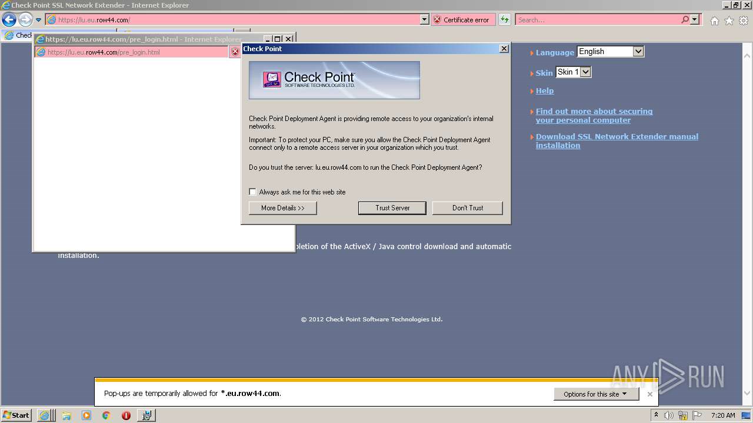Close the Check Point dialog
This screenshot has height=423, width=753.
click(504, 49)
